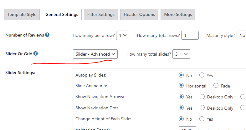Open the 'How many per a row' dropdown
The image size is (246, 130).
123,35
